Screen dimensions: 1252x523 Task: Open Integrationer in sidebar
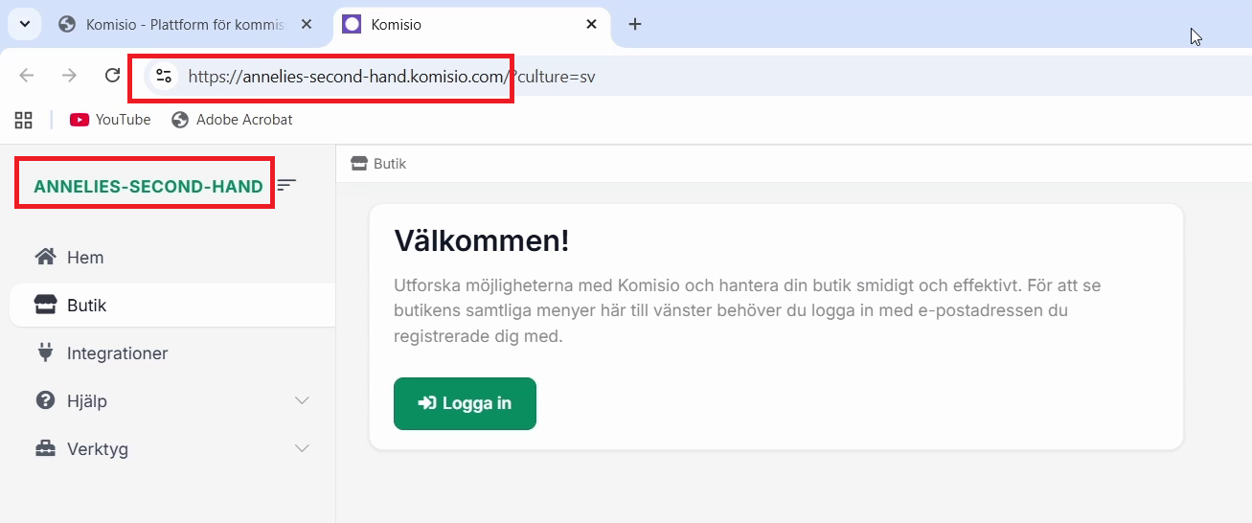tap(172, 353)
